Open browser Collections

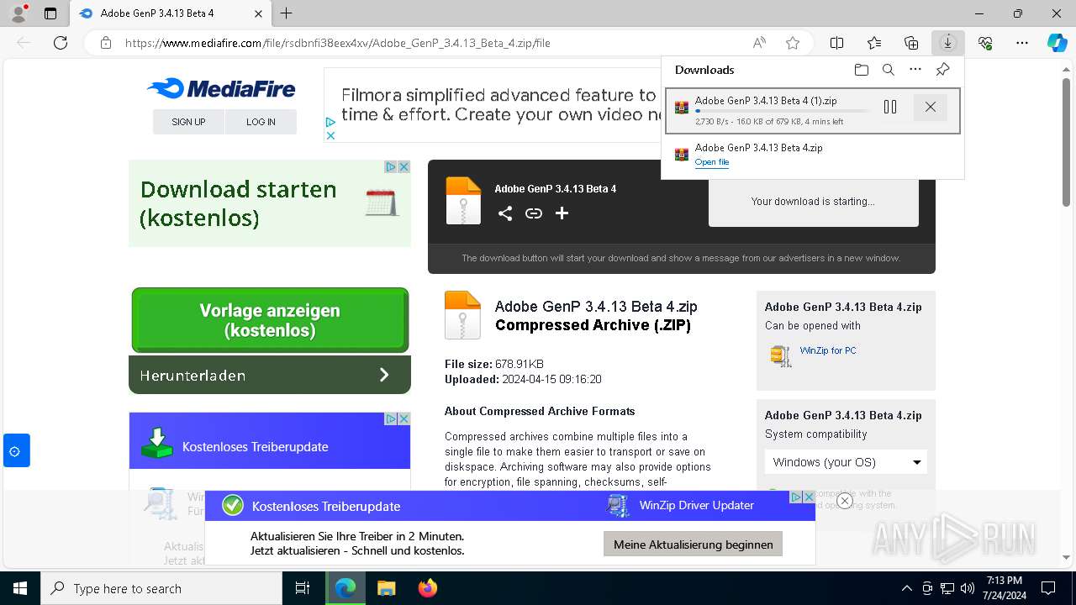pyautogui.click(x=911, y=43)
